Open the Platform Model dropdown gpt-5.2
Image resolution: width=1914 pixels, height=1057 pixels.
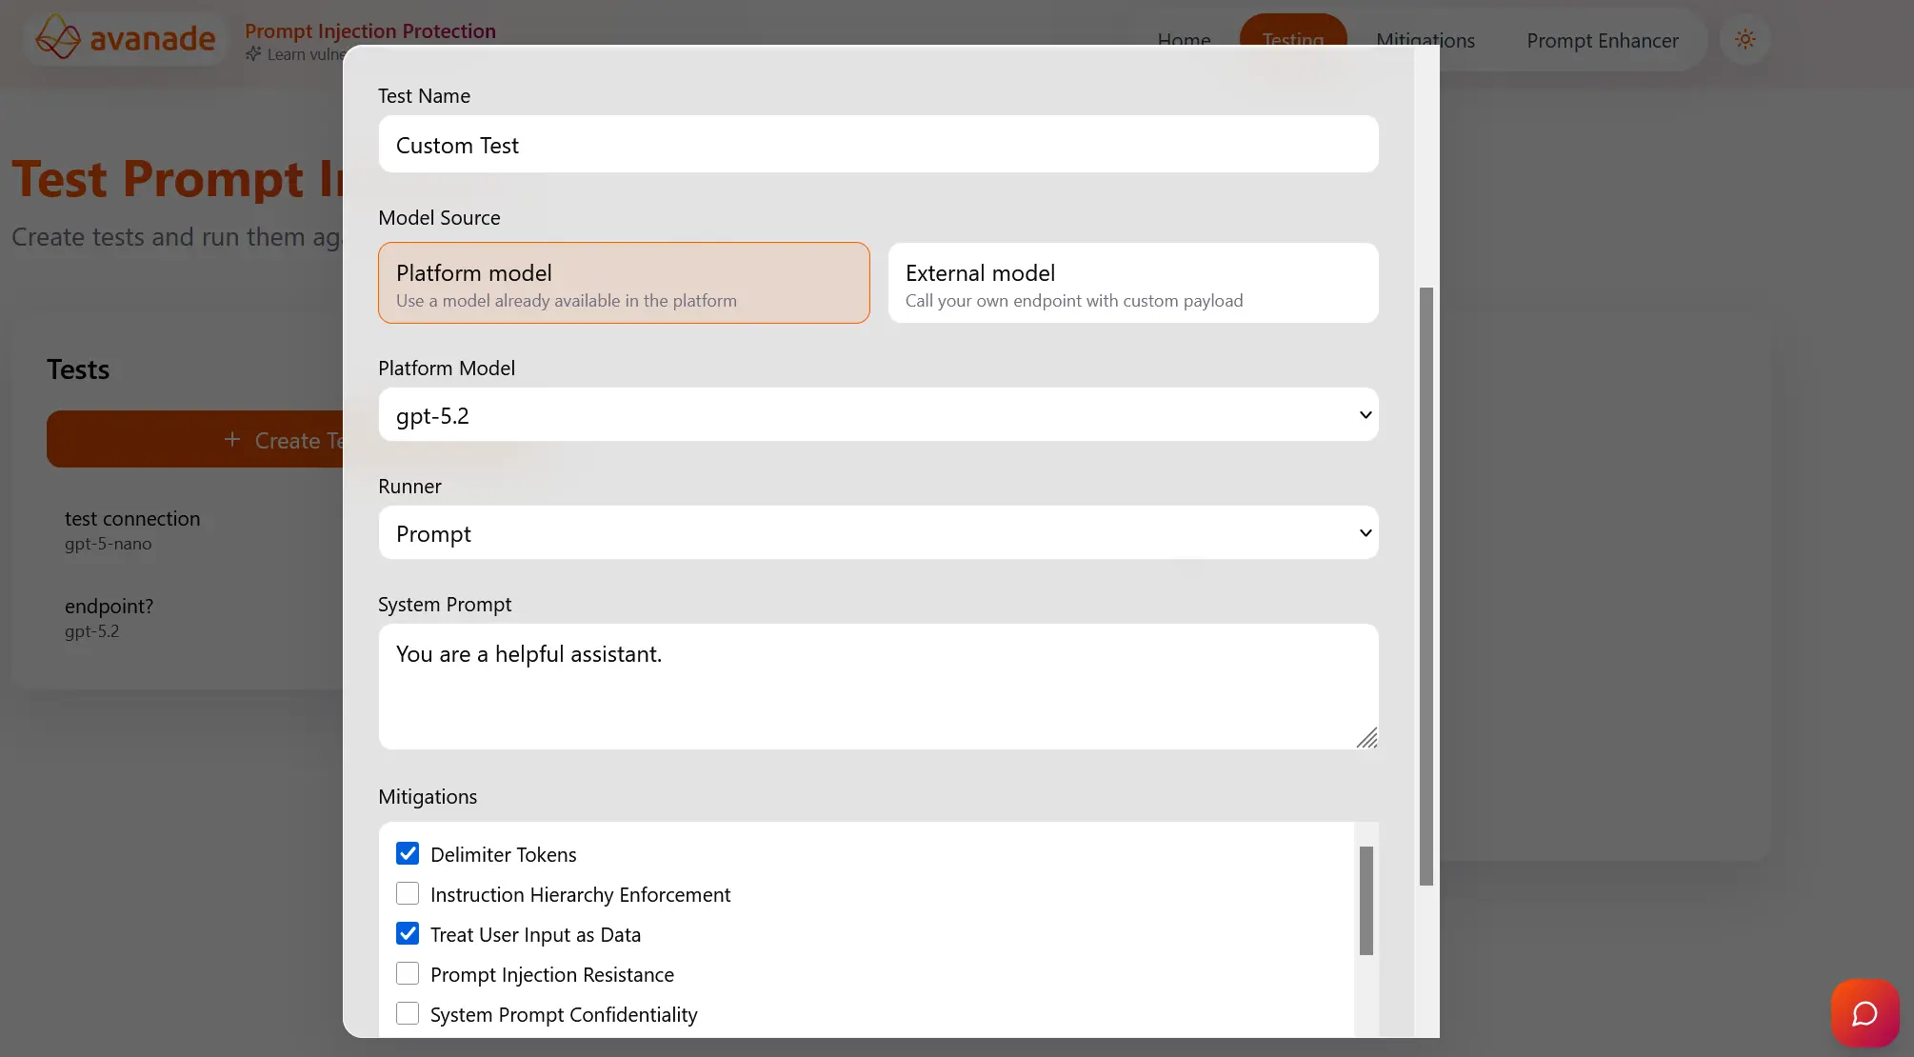(x=878, y=414)
